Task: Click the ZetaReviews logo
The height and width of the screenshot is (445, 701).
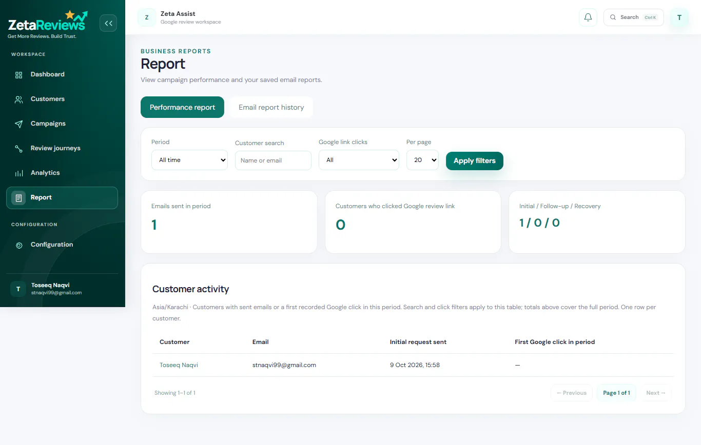Action: click(x=47, y=24)
